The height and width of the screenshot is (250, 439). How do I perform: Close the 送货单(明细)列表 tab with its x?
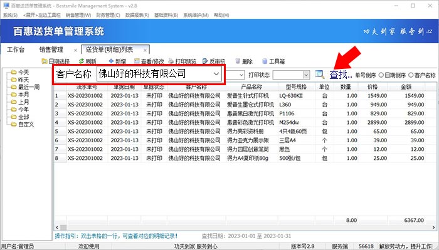click(145, 50)
